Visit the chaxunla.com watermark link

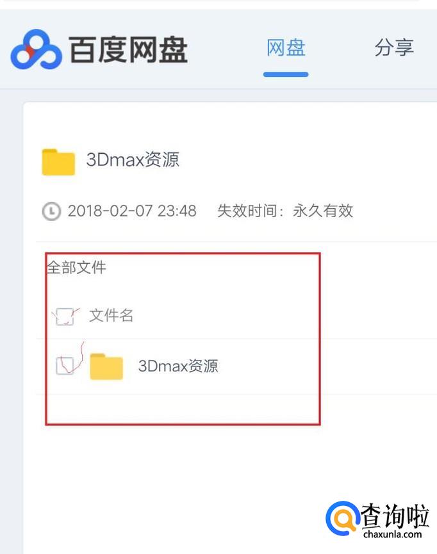(392, 534)
